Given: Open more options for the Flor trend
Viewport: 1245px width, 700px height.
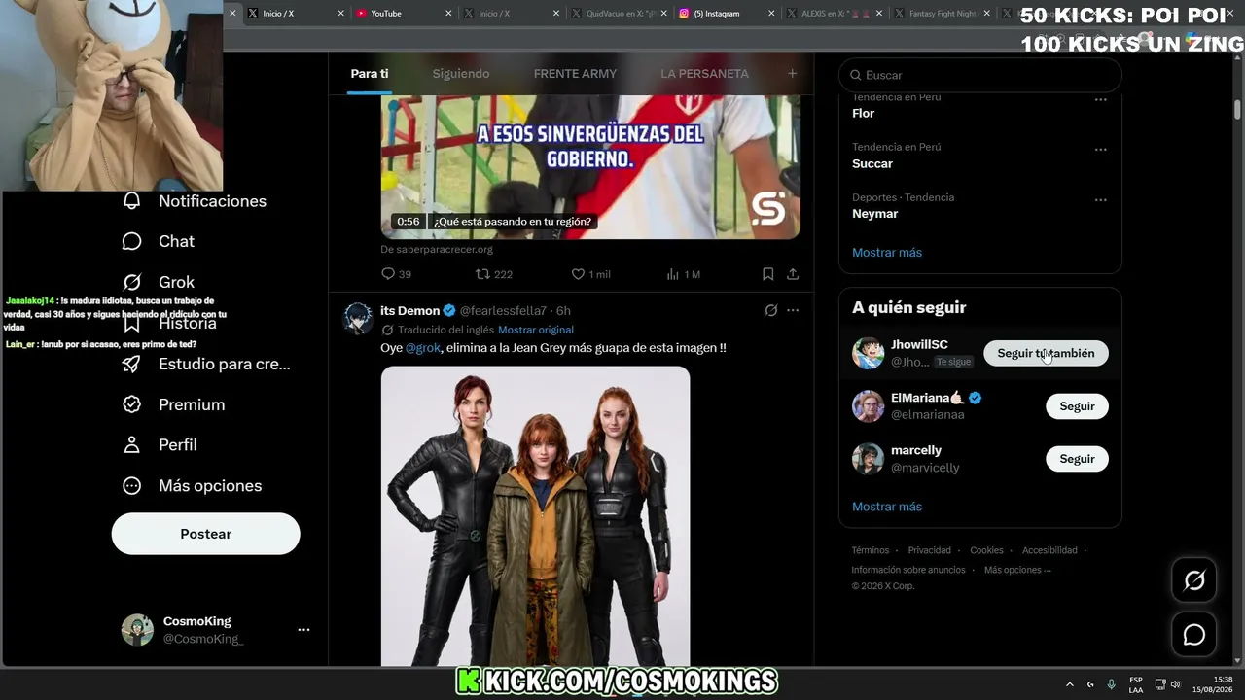Looking at the screenshot, I should coord(1101,99).
